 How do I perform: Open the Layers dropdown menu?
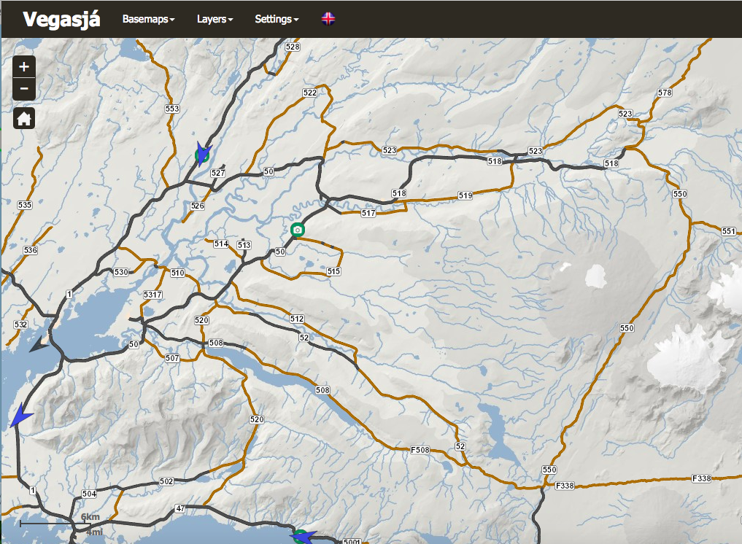click(215, 19)
